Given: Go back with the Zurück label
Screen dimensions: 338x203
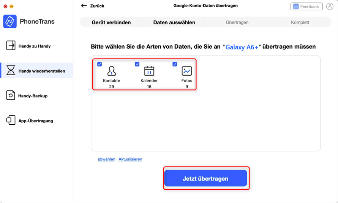Looking at the screenshot, I should (x=97, y=6).
